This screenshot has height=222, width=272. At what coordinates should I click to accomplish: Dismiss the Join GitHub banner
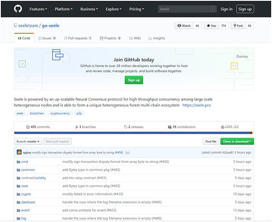(242, 57)
